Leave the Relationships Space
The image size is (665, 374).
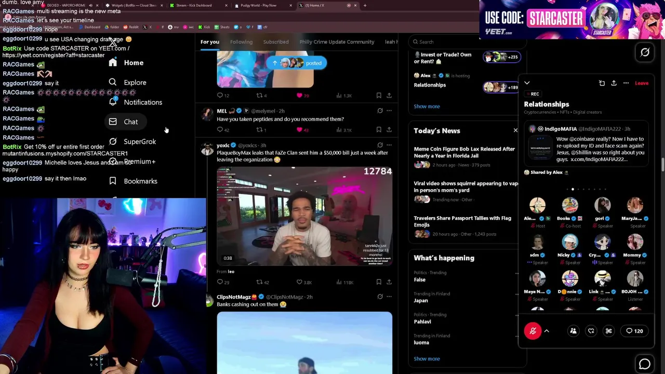(x=642, y=83)
